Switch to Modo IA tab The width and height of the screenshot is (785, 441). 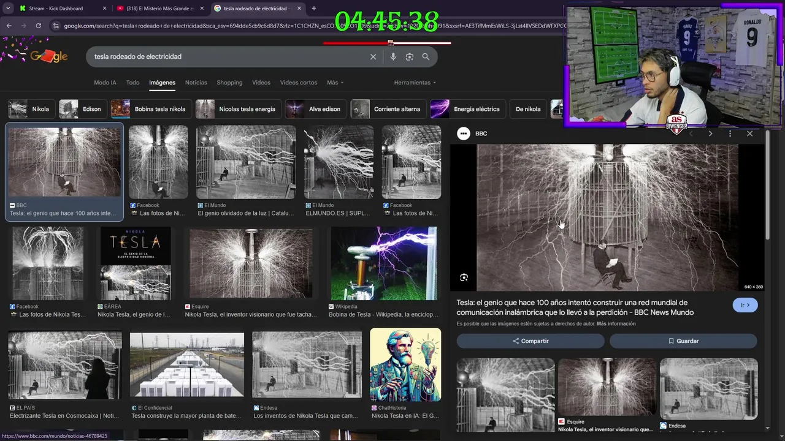tap(105, 83)
